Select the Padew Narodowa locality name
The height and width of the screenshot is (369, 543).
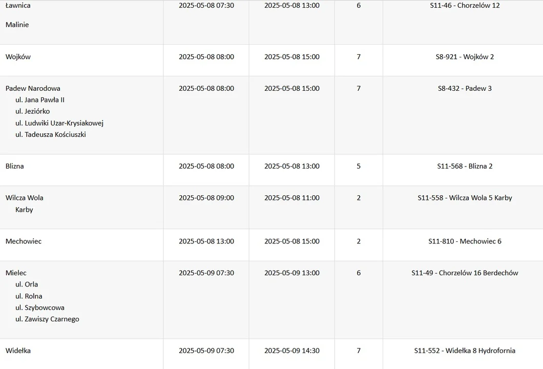click(33, 88)
